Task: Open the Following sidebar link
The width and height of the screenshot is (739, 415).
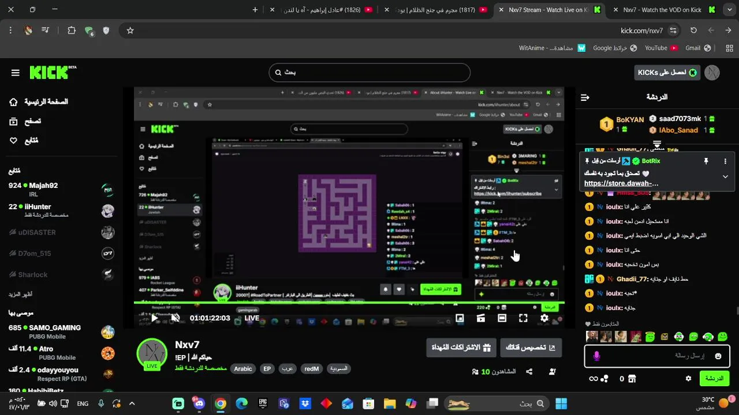Action: (24, 140)
